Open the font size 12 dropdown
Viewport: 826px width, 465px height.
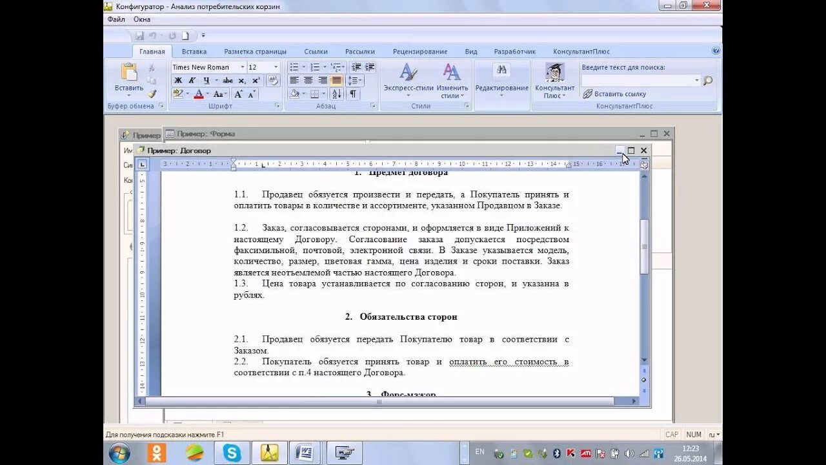coord(276,67)
